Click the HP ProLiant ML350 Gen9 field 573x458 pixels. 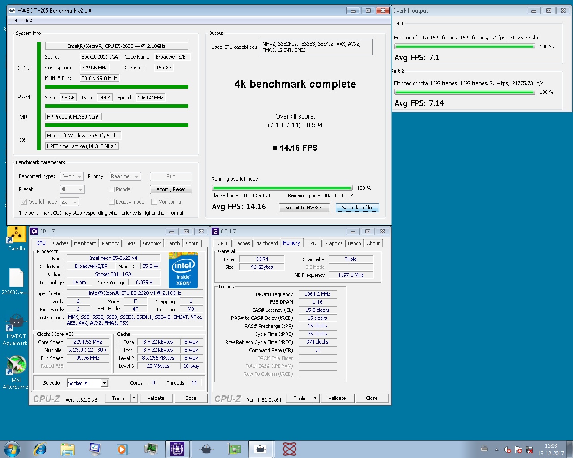[73, 117]
